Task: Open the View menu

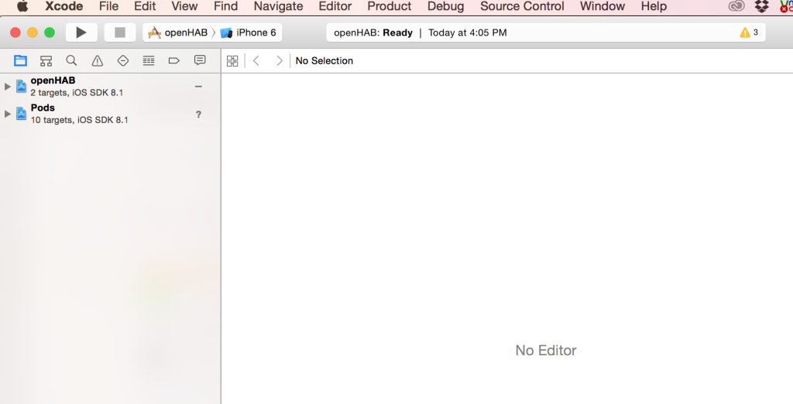Action: point(184,6)
